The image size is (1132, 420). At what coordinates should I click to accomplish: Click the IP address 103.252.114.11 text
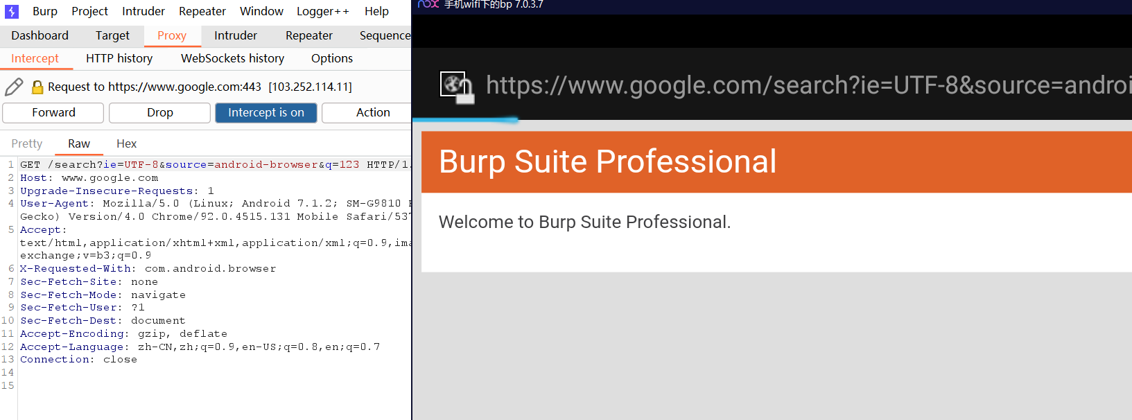[311, 87]
